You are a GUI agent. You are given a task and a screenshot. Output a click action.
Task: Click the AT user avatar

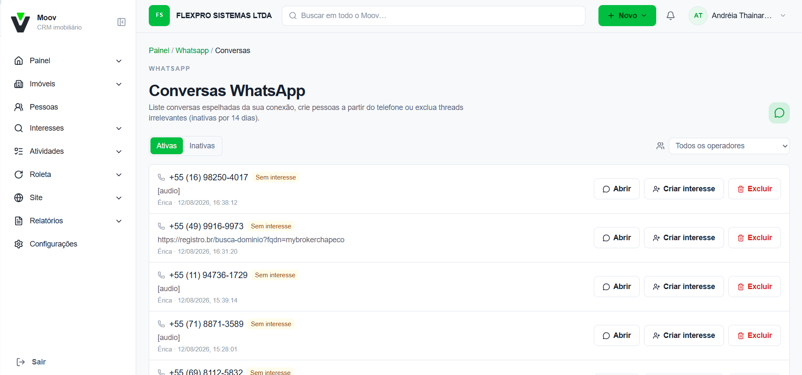[x=698, y=16]
